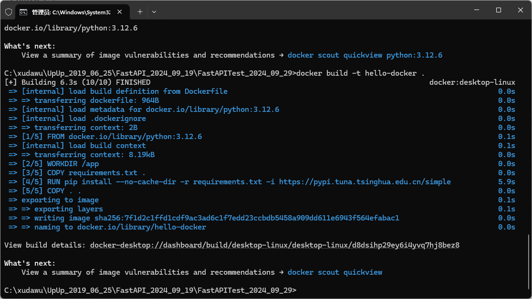Close the terminal window
The width and height of the screenshot is (532, 299).
(521, 10)
